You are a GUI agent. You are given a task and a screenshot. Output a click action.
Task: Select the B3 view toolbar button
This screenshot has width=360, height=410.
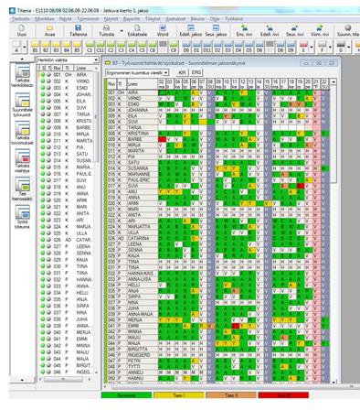click(x=56, y=47)
